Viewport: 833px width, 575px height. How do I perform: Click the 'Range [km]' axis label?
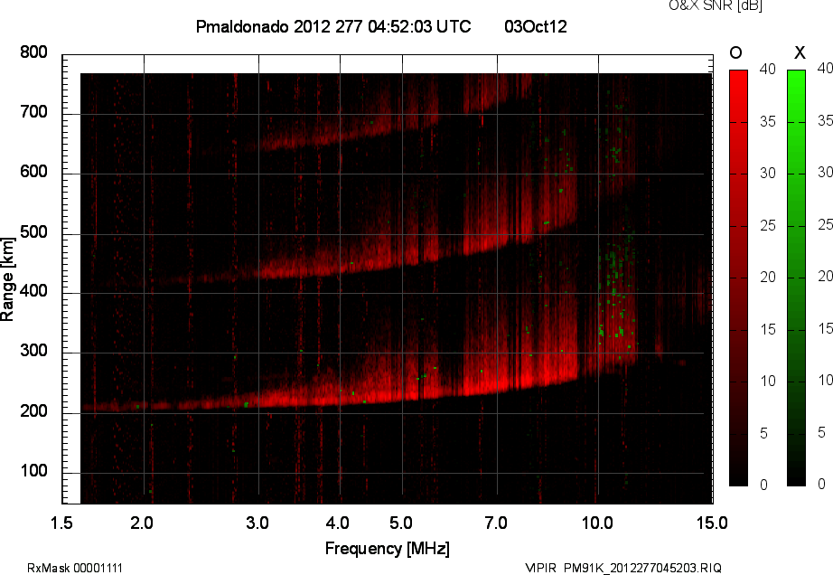click(7, 279)
